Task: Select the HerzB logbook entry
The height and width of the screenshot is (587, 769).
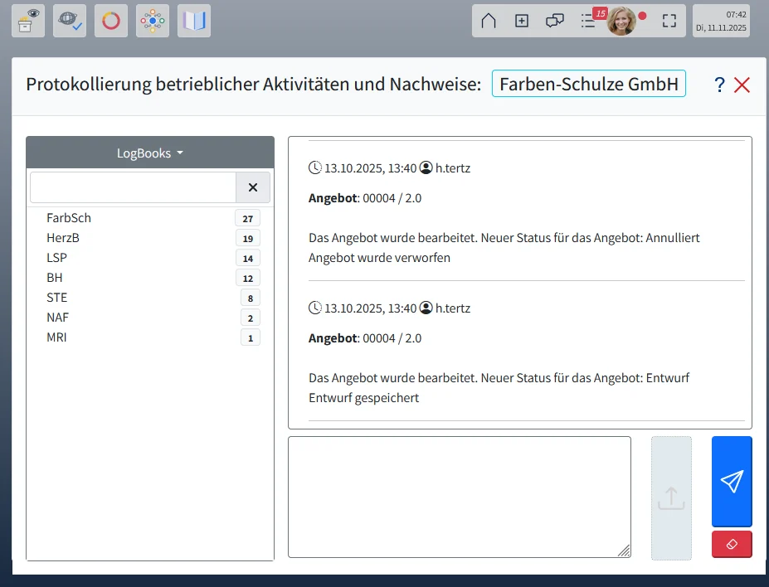Action: tap(64, 238)
